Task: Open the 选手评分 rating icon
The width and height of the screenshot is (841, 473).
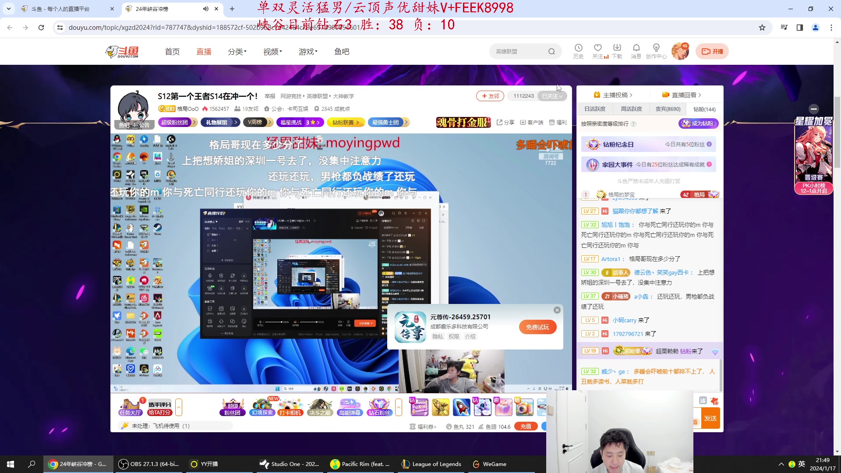Action: (x=159, y=407)
